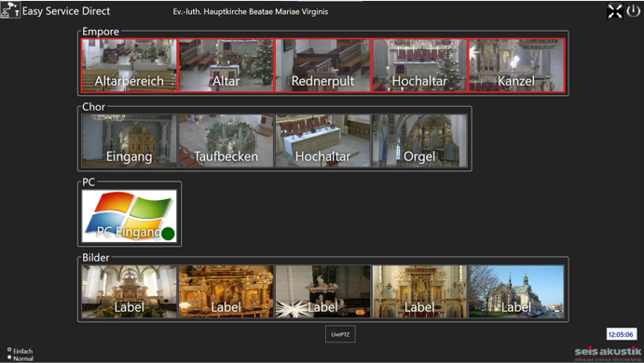Select the Chor Hochaltar camera view
This screenshot has height=363, width=644.
pos(322,141)
